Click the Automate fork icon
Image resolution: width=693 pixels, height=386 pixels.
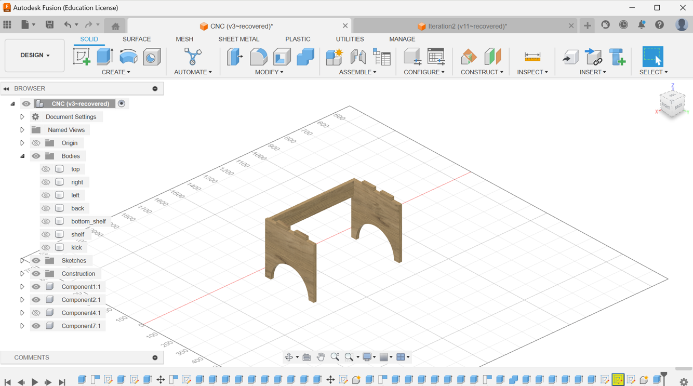(193, 57)
